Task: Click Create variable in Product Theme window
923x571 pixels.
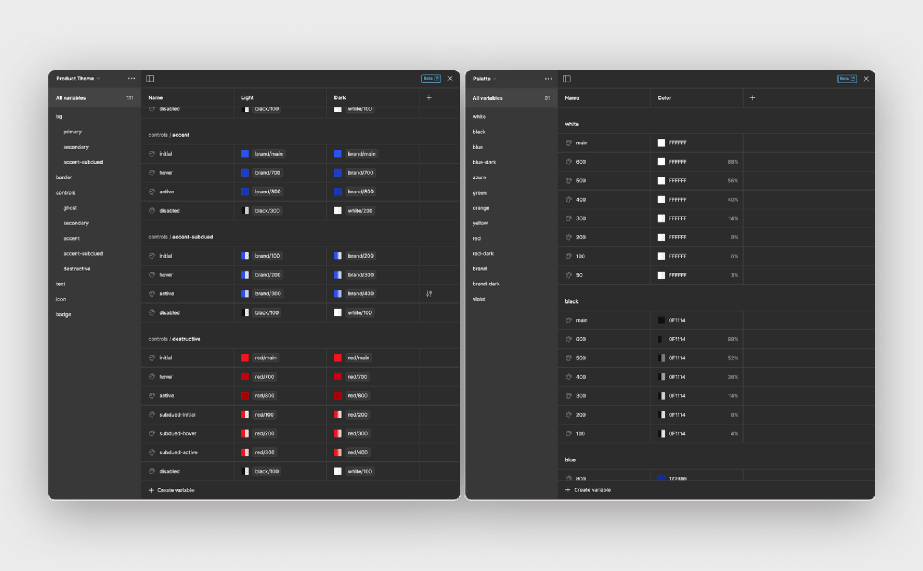Action: 171,490
